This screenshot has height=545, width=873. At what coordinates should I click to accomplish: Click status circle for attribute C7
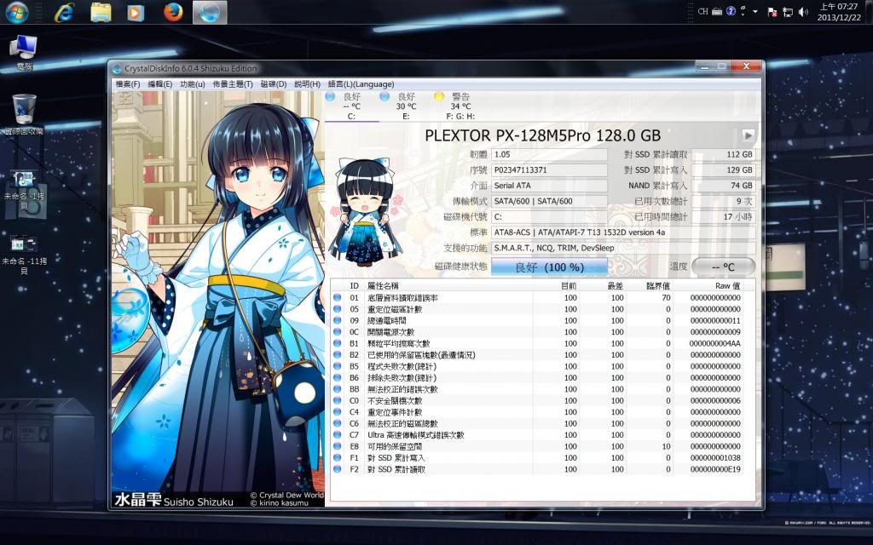pos(338,435)
